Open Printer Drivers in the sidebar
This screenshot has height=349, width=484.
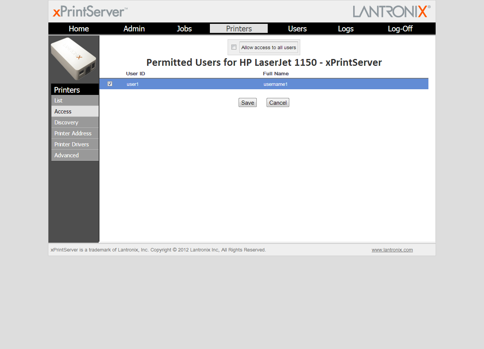[75, 144]
